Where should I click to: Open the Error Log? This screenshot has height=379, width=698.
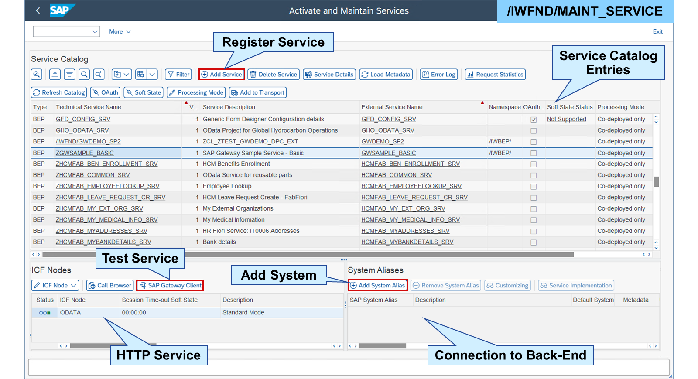pyautogui.click(x=439, y=75)
